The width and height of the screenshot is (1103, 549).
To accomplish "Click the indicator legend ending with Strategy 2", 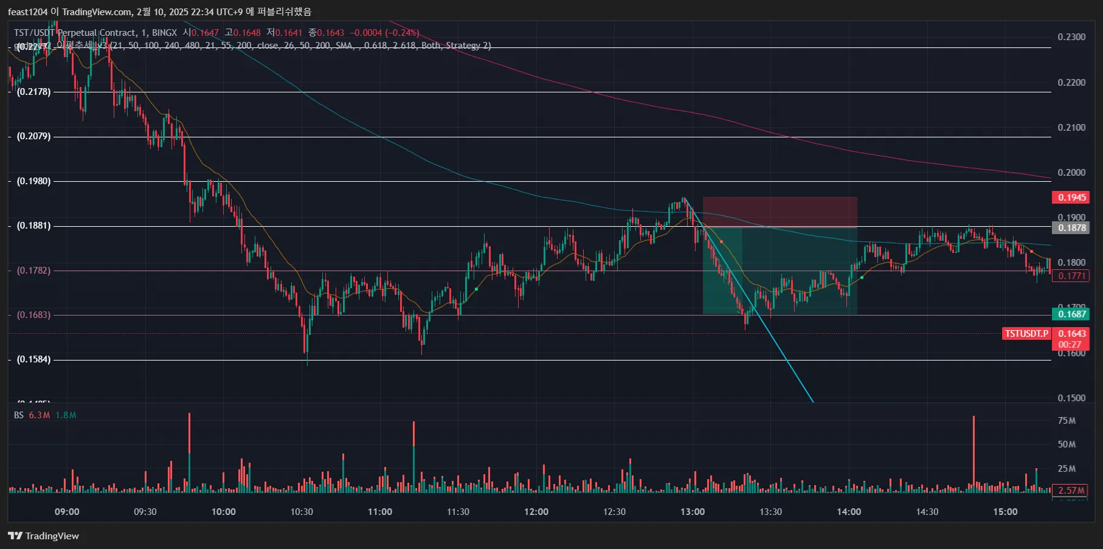I will [252, 46].
